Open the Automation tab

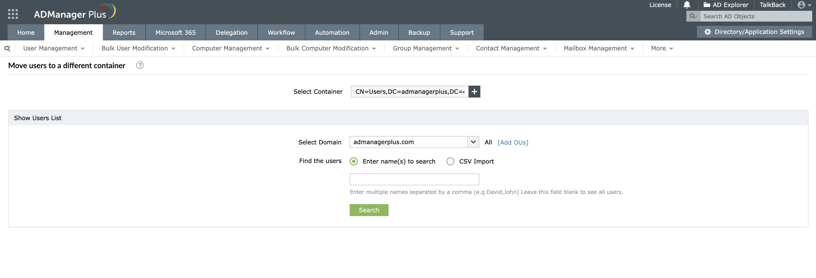(332, 33)
